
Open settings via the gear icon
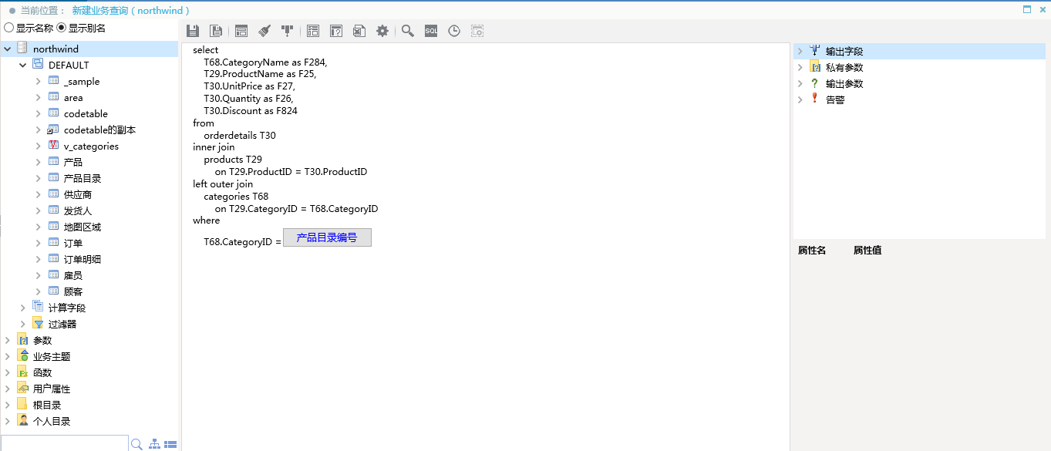click(382, 31)
